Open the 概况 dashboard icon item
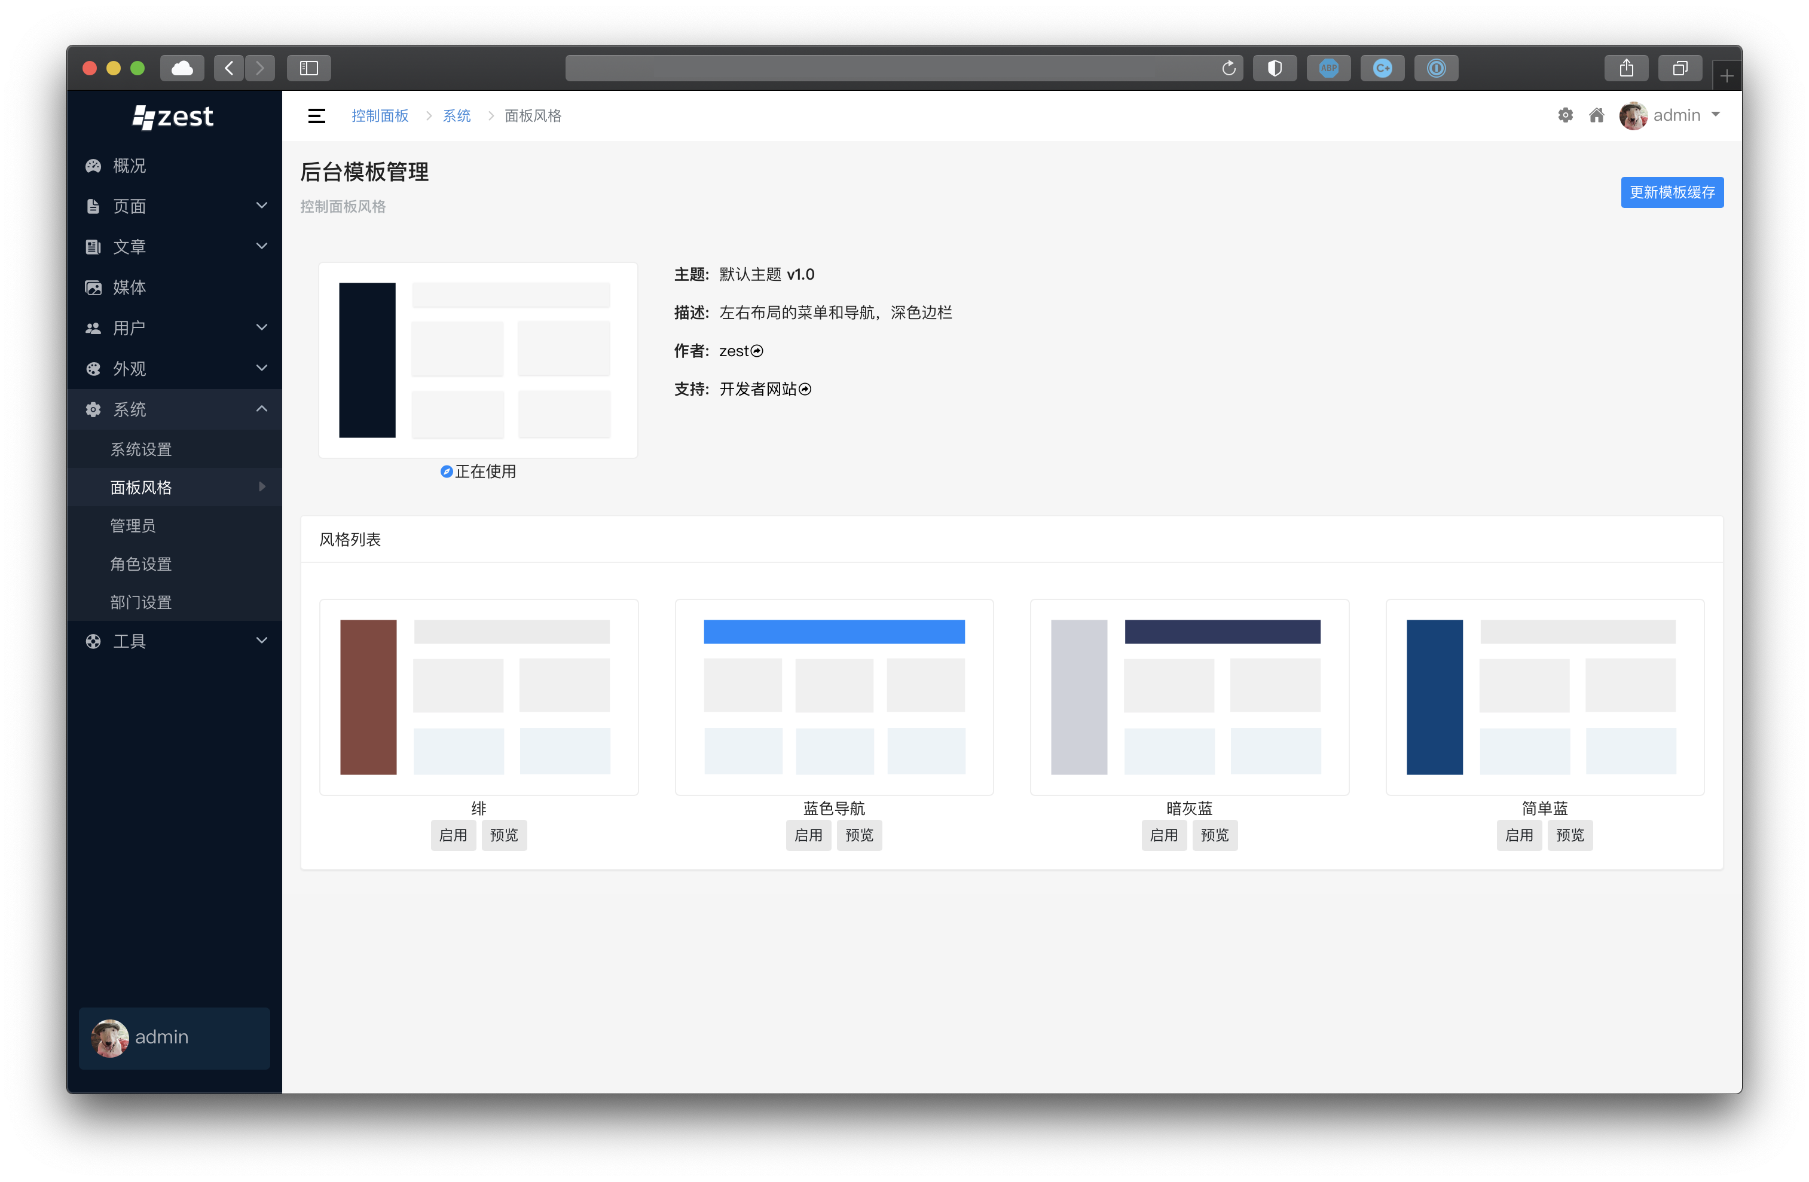The width and height of the screenshot is (1809, 1182). click(x=93, y=166)
